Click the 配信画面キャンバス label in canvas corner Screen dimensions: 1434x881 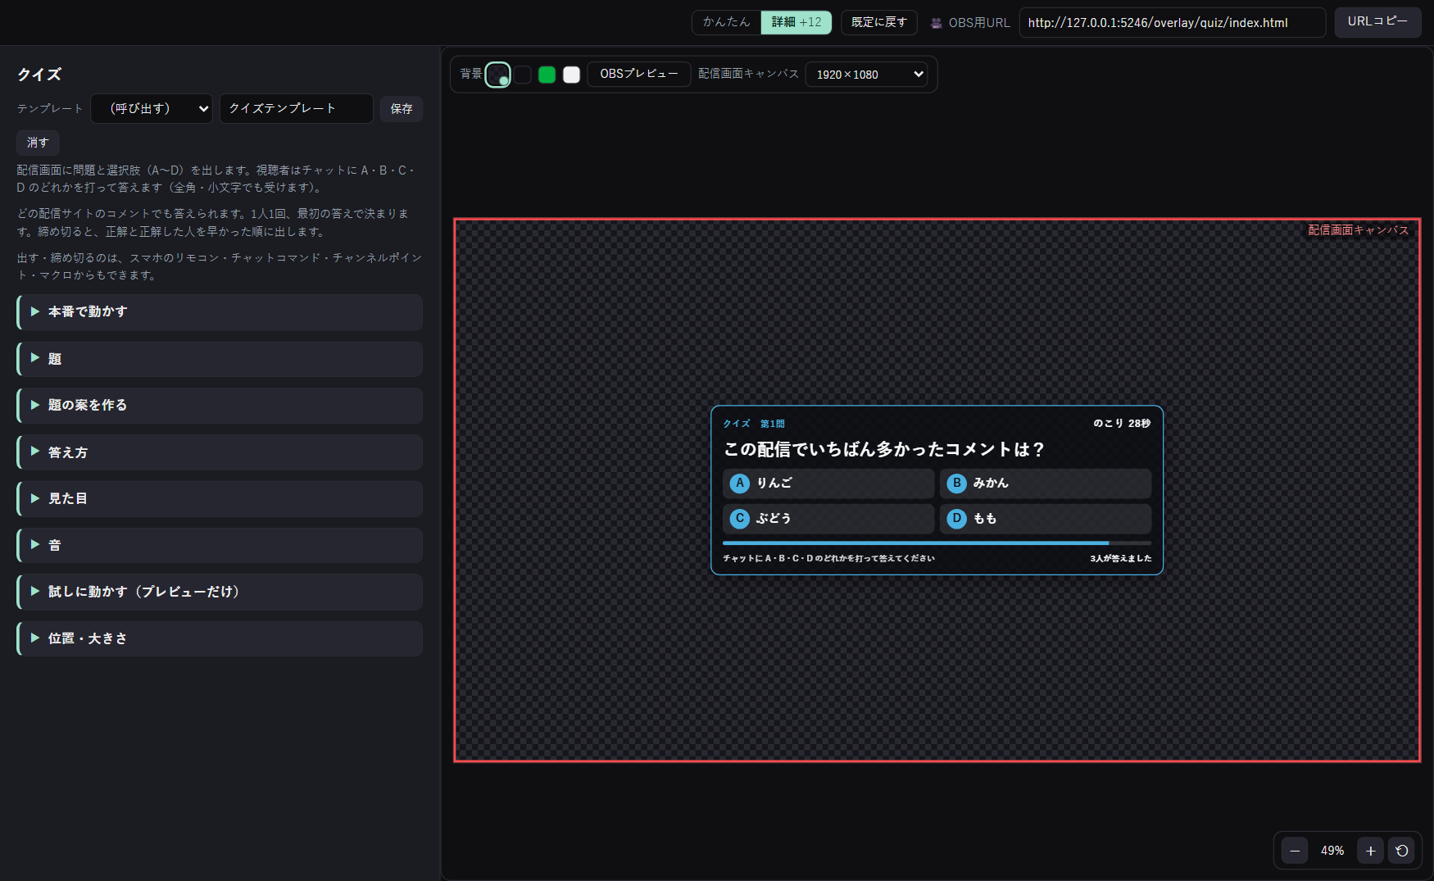1358,230
